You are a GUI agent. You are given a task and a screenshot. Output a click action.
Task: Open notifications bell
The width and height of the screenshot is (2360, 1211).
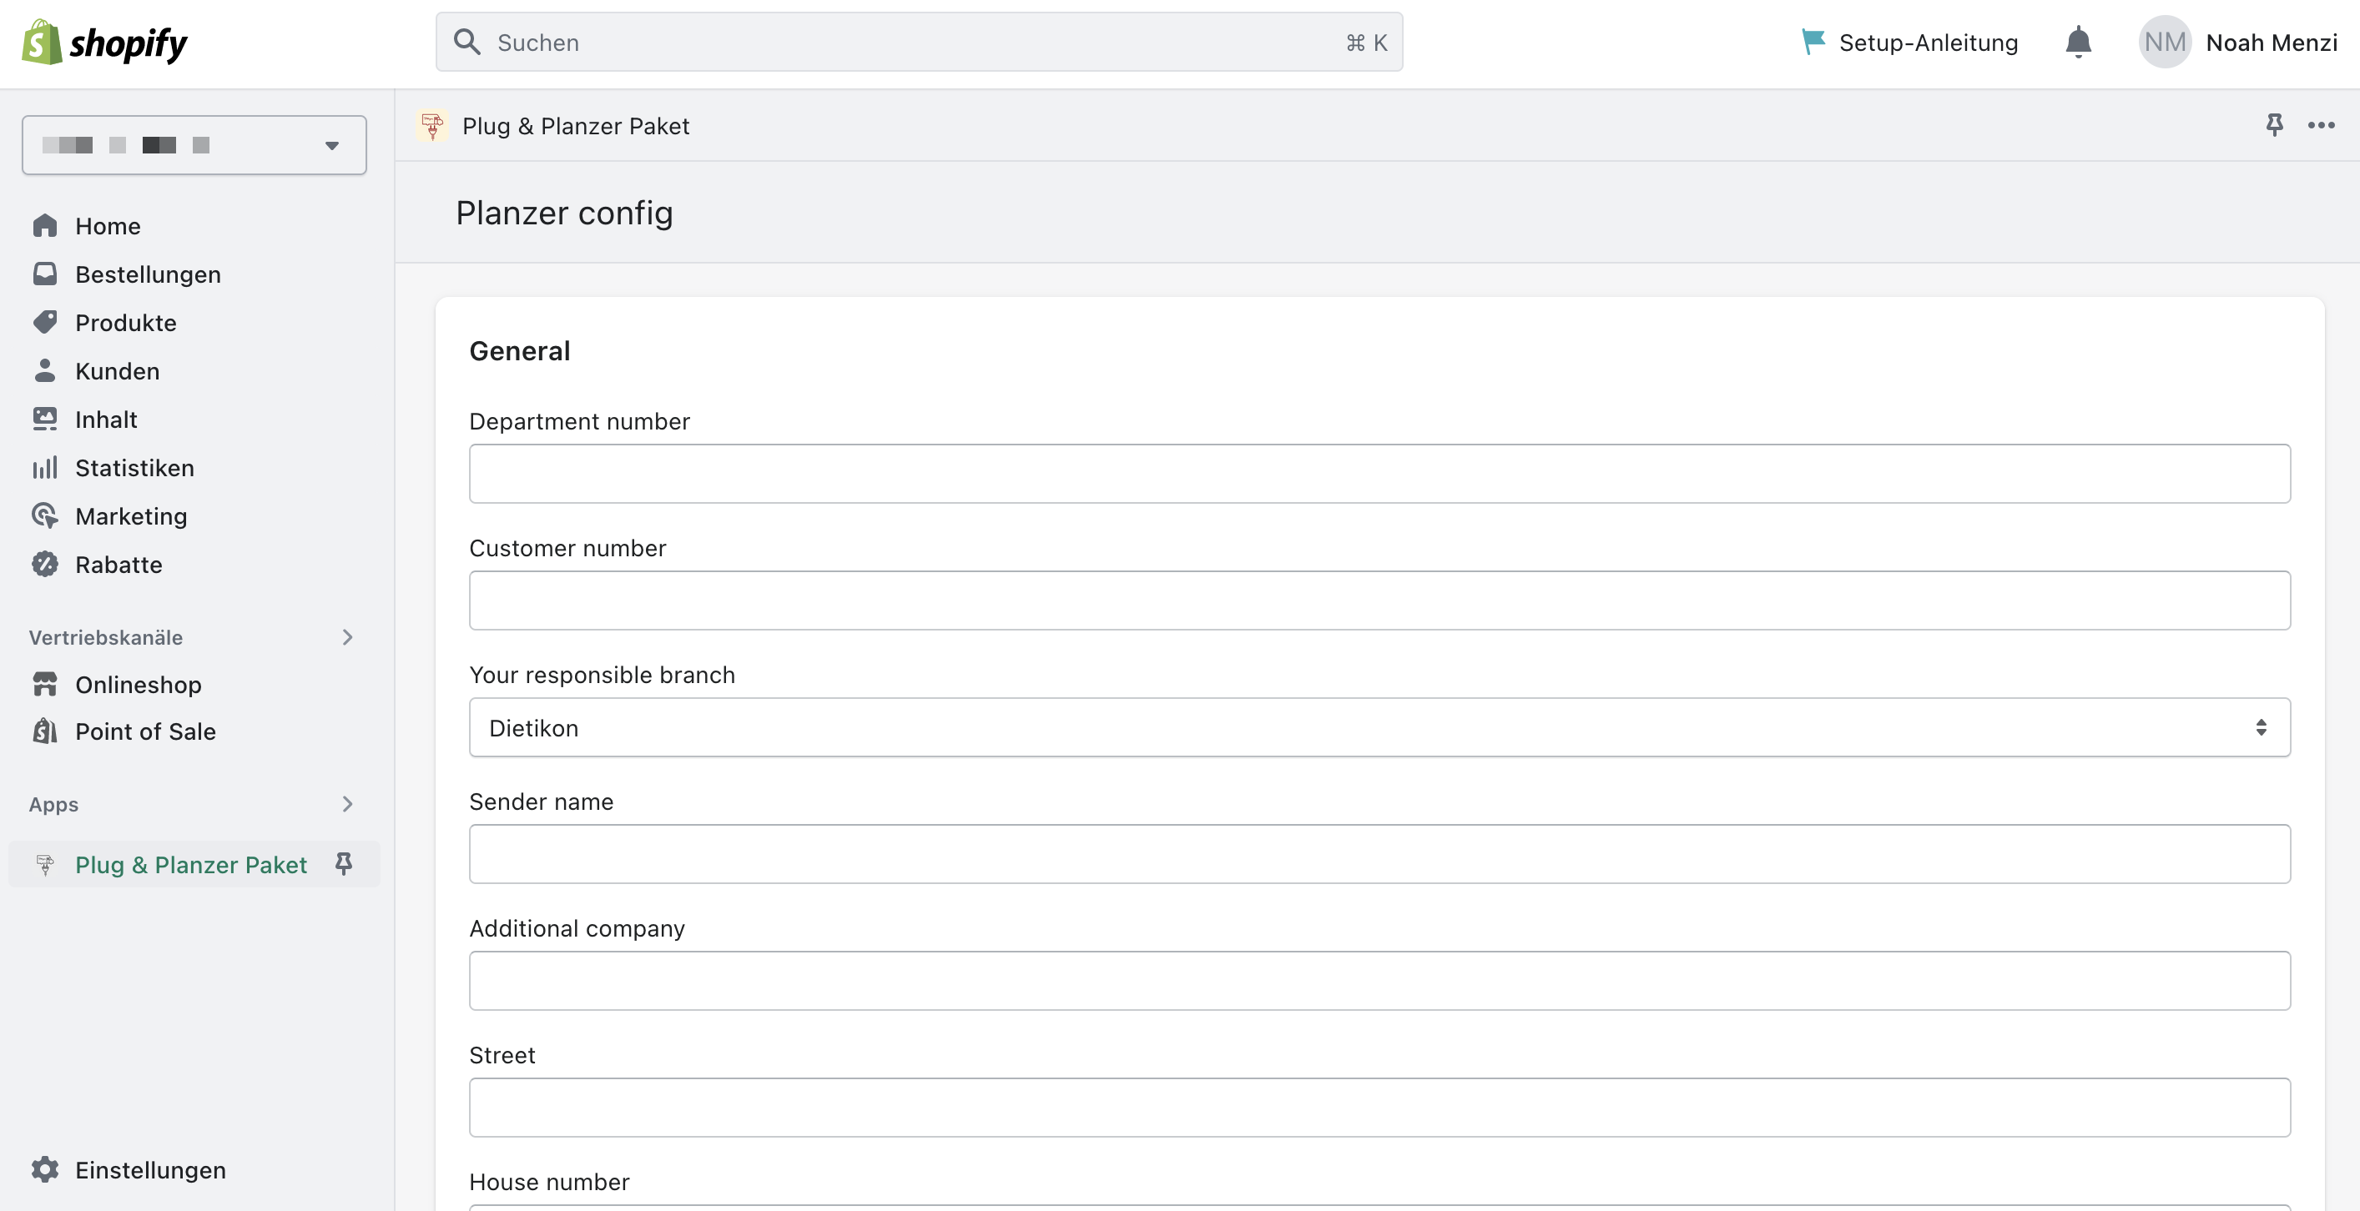[x=2078, y=41]
